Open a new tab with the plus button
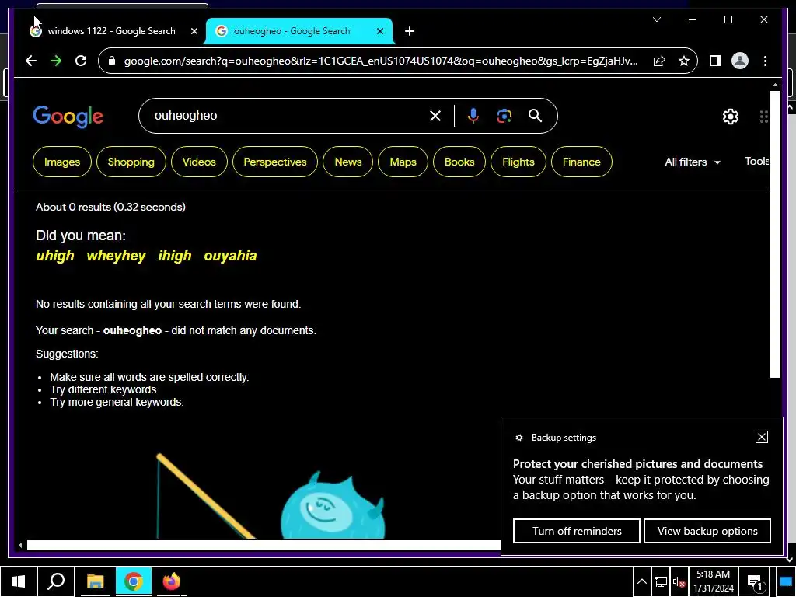 [x=410, y=31]
